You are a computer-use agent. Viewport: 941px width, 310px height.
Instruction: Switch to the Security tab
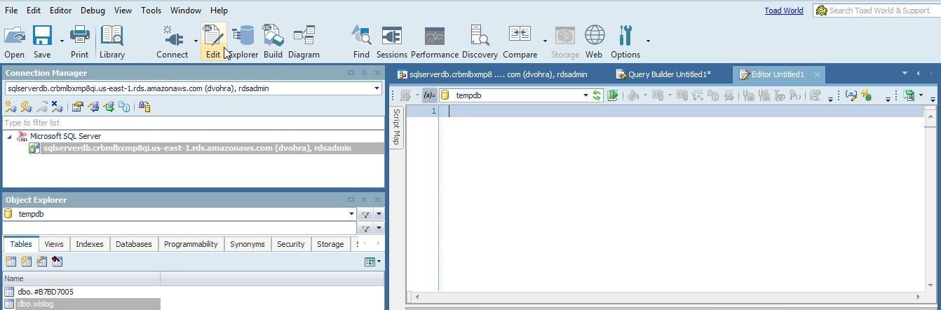click(290, 244)
